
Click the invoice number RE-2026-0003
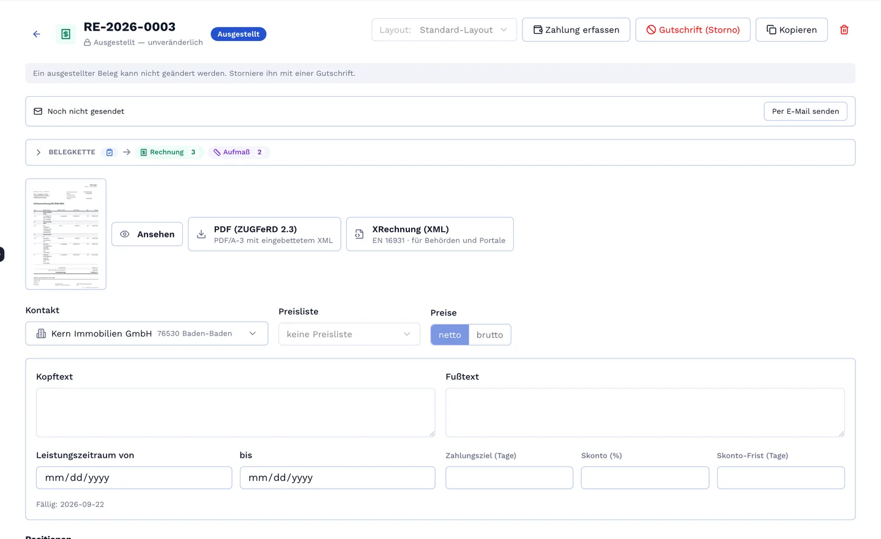(x=130, y=27)
